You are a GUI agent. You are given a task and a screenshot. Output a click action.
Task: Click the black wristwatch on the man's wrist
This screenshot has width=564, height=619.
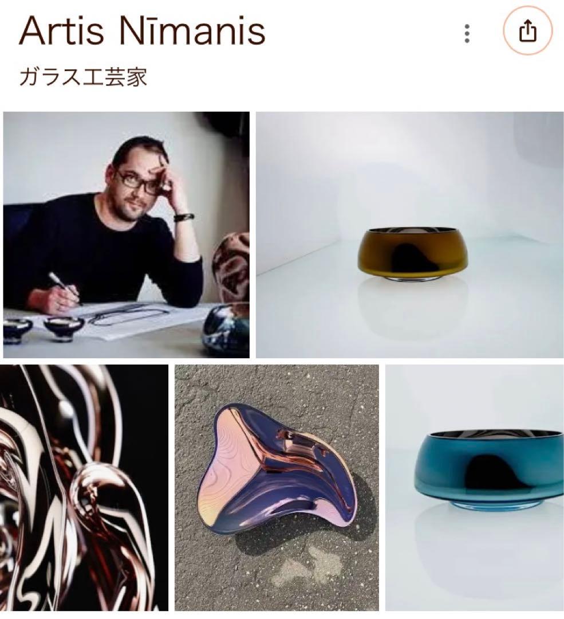(184, 218)
